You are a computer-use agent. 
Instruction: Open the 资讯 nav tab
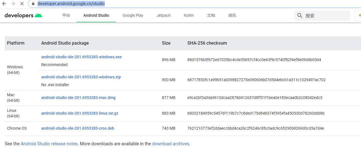pos(232,15)
